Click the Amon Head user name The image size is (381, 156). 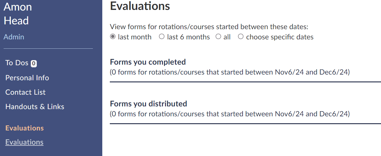(x=17, y=14)
